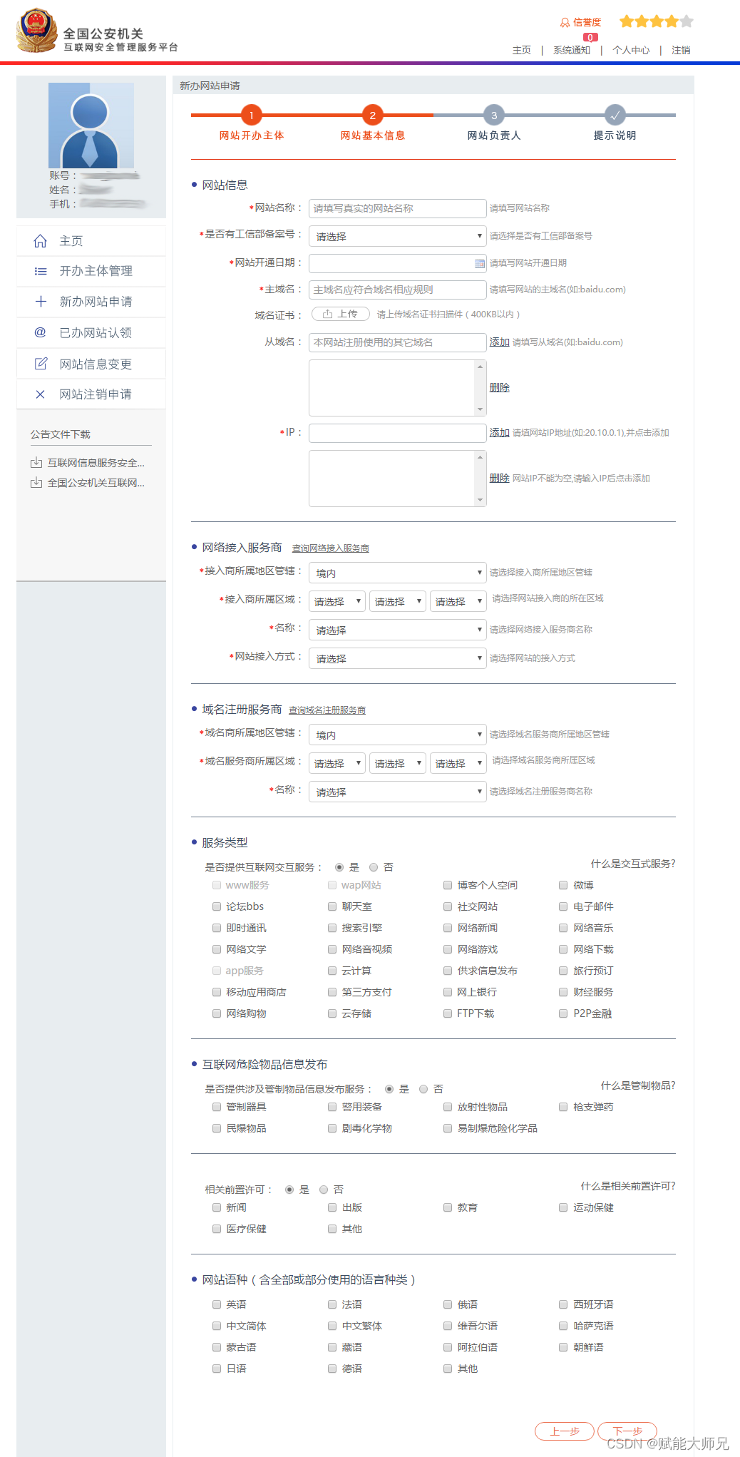Viewport: 740px width, 1457px height.
Task: Click the IP list box scrollbar
Action: pyautogui.click(x=480, y=479)
